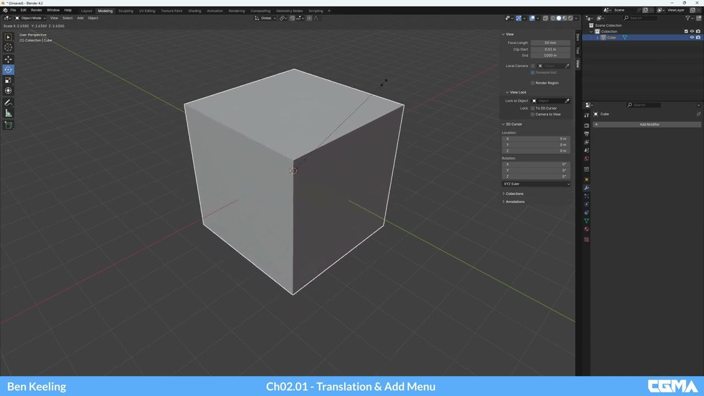
Task: Open the Particles properties tab
Action: click(x=586, y=196)
